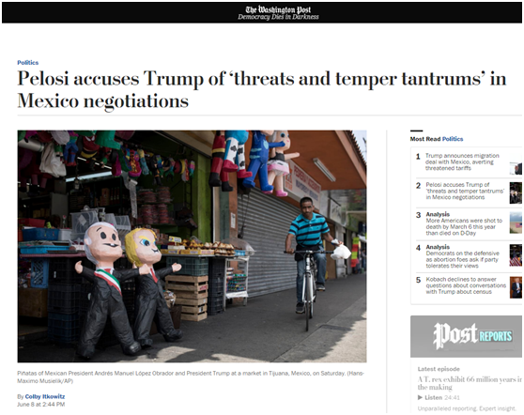The height and width of the screenshot is (415, 524).
Task: Click The Washington Post logo in header
Action: tap(278, 9)
